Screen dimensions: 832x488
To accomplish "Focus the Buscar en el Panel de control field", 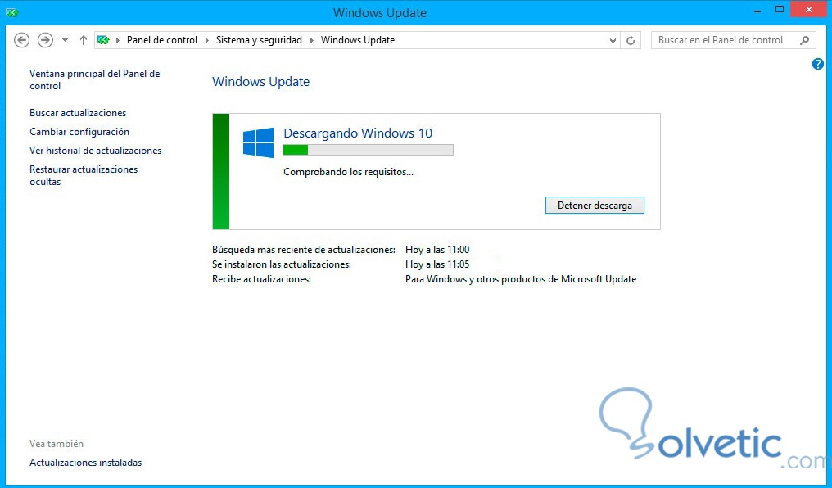I will (x=734, y=40).
